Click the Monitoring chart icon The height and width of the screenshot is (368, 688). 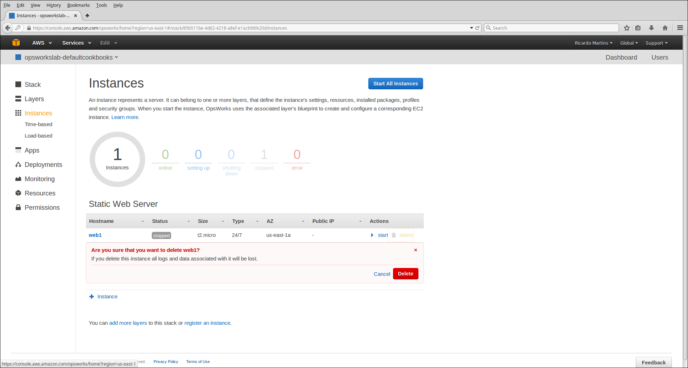18,179
